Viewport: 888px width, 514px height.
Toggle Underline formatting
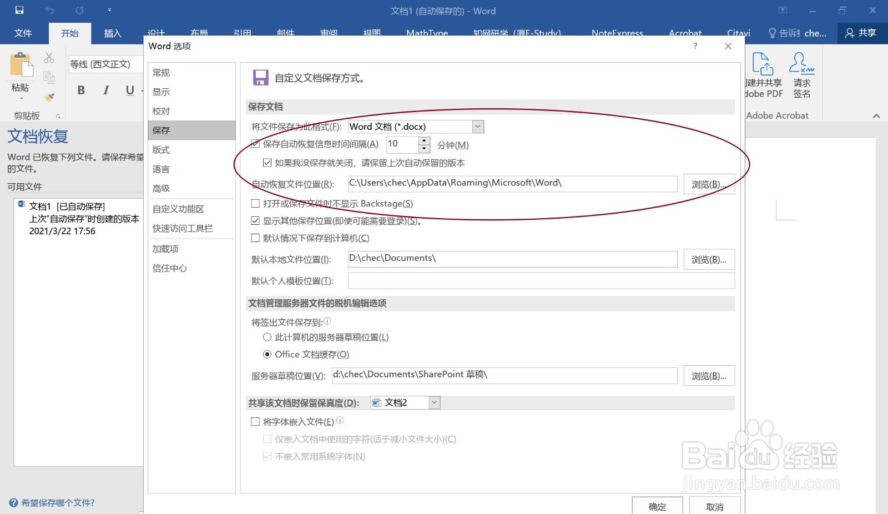[129, 90]
